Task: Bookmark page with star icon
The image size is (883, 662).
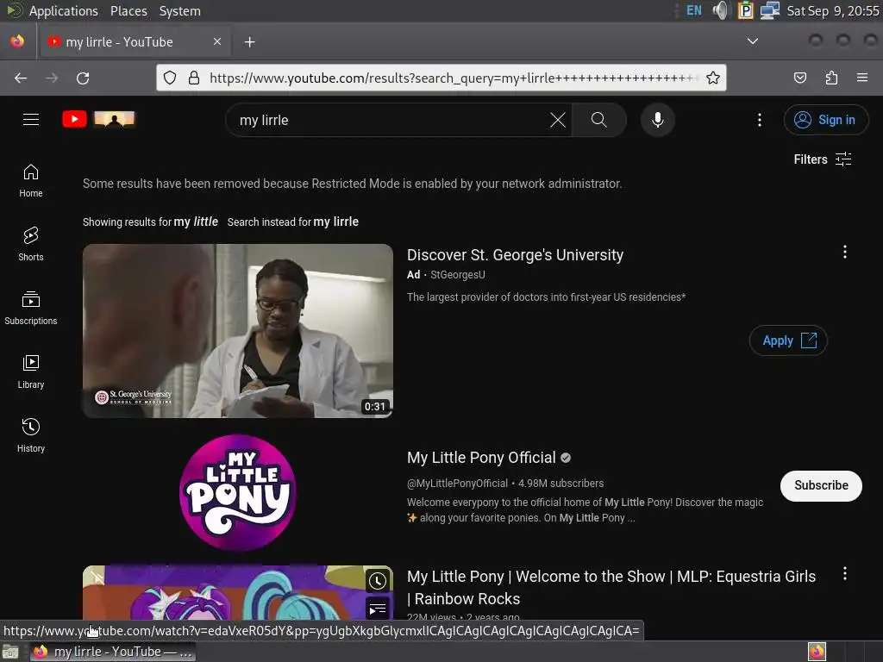Action: tap(713, 78)
